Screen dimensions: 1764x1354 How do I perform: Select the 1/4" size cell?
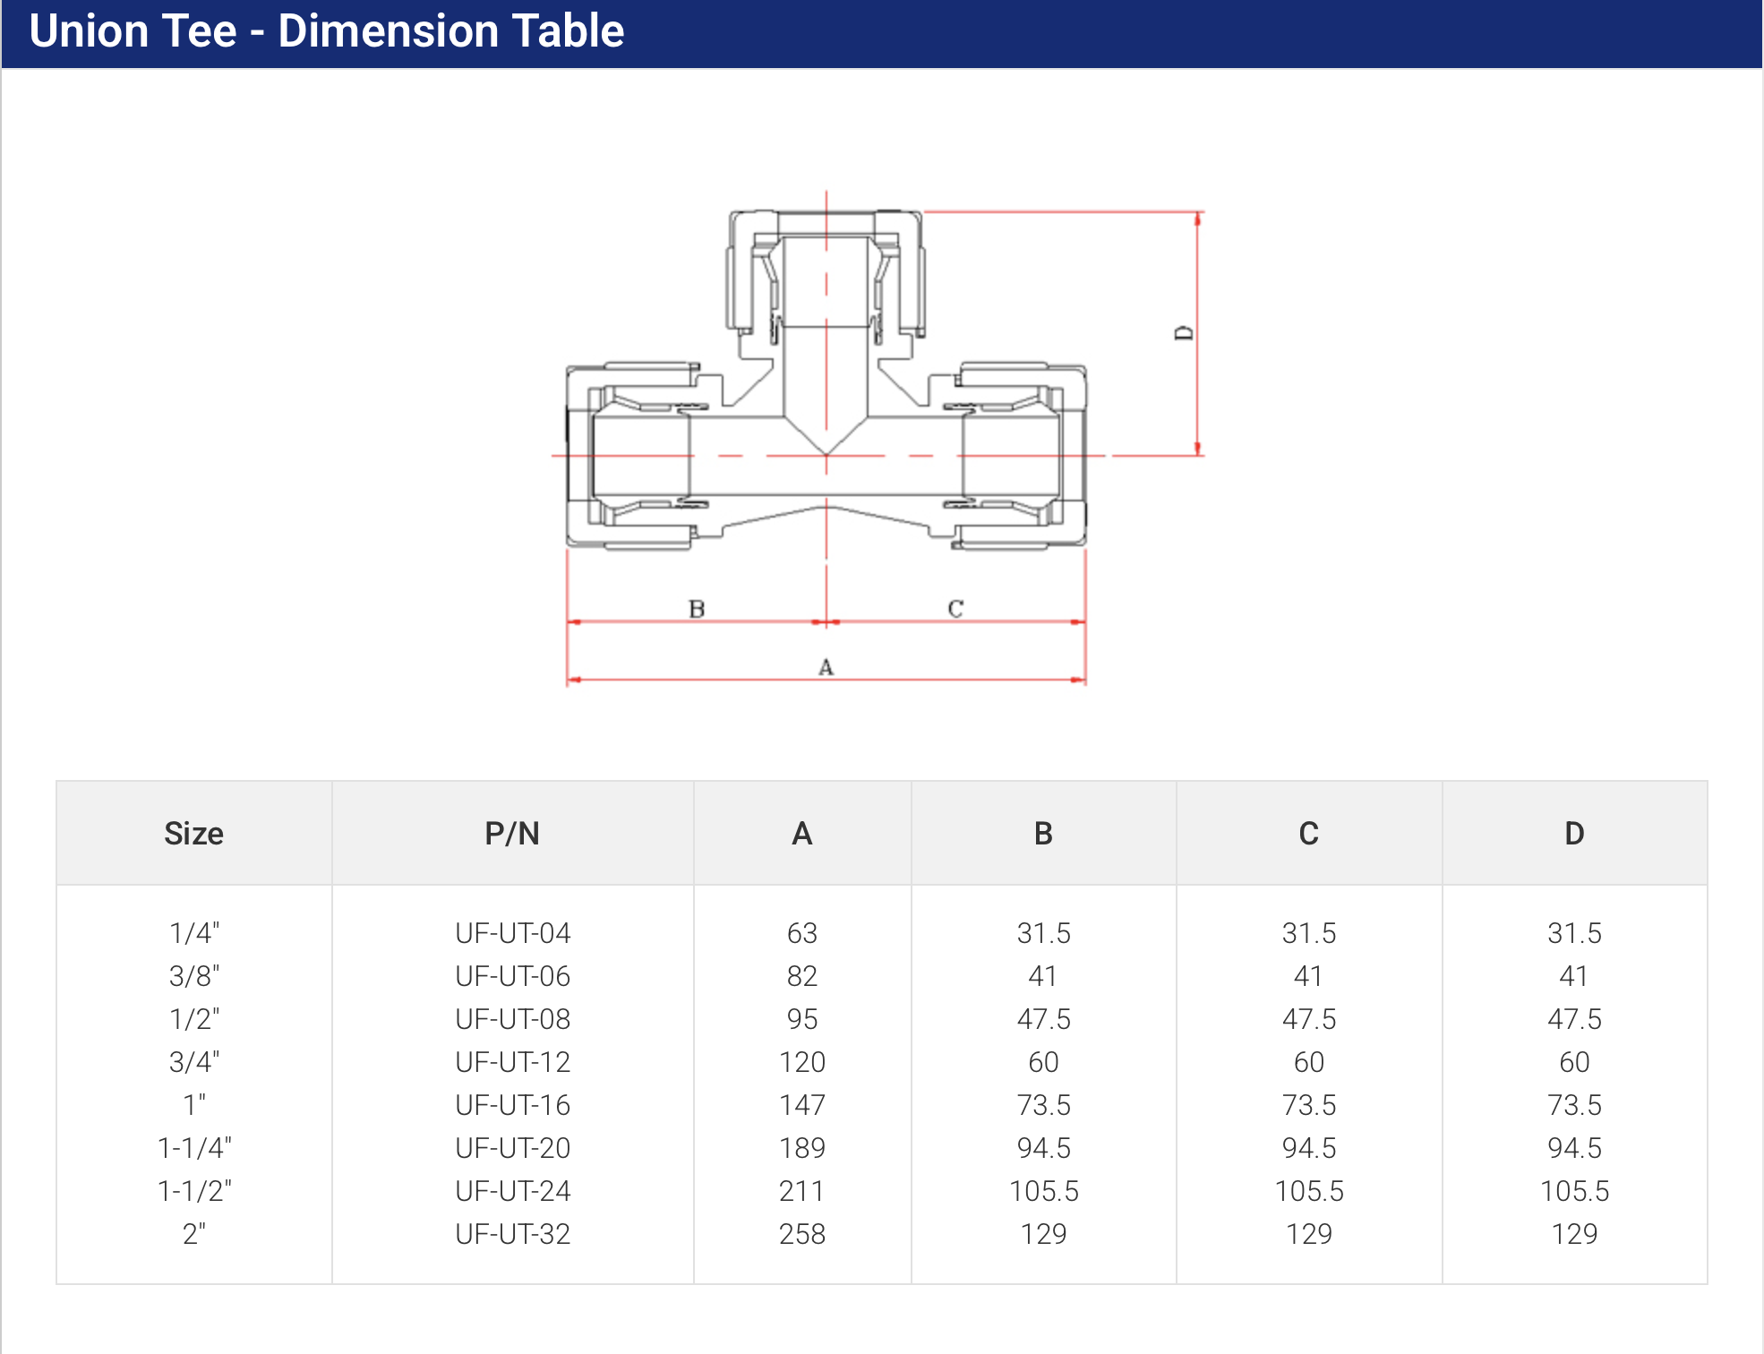click(x=194, y=933)
